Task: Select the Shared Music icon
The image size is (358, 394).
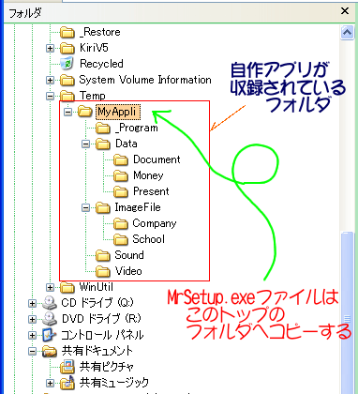Action: click(x=67, y=383)
